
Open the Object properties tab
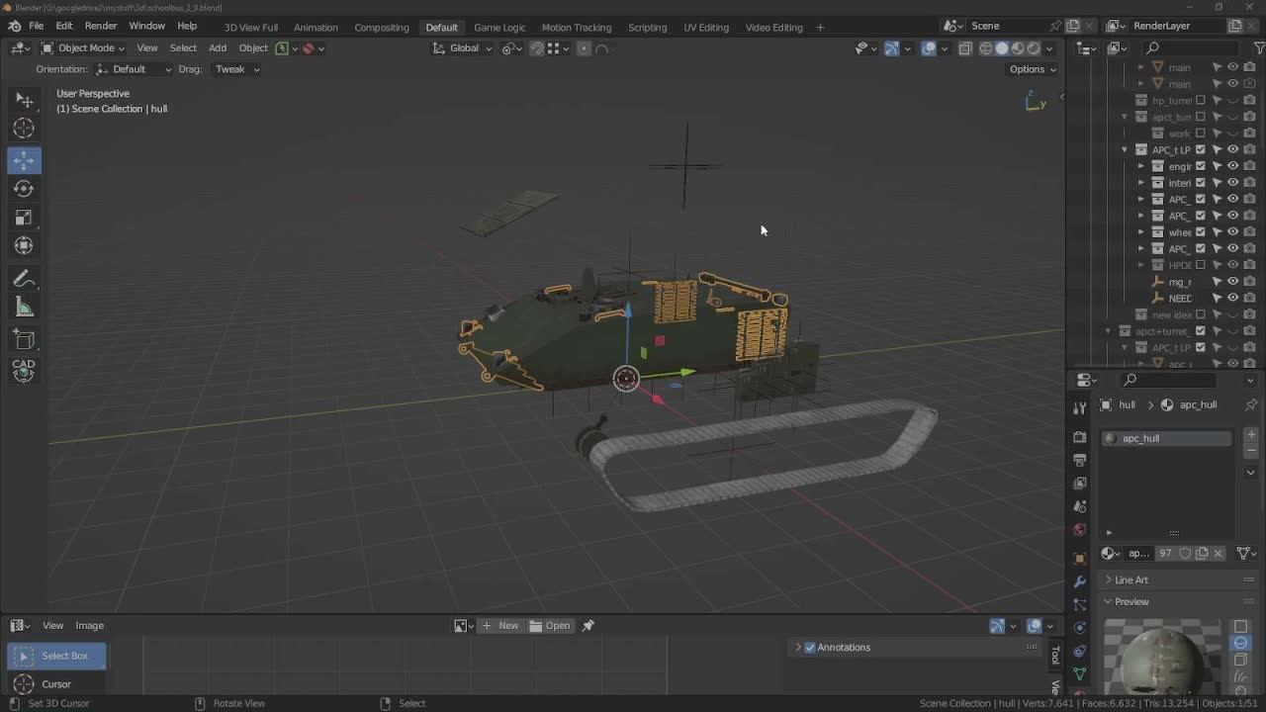coord(1079,558)
